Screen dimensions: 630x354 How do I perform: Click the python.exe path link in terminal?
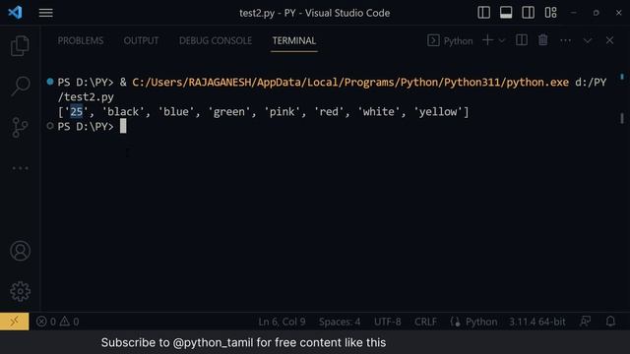click(x=350, y=83)
